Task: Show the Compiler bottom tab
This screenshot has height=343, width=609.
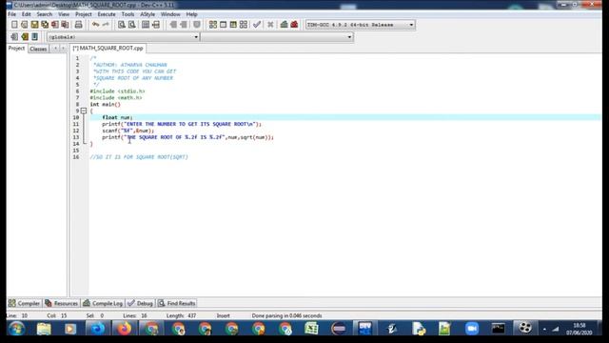Action: click(x=24, y=303)
